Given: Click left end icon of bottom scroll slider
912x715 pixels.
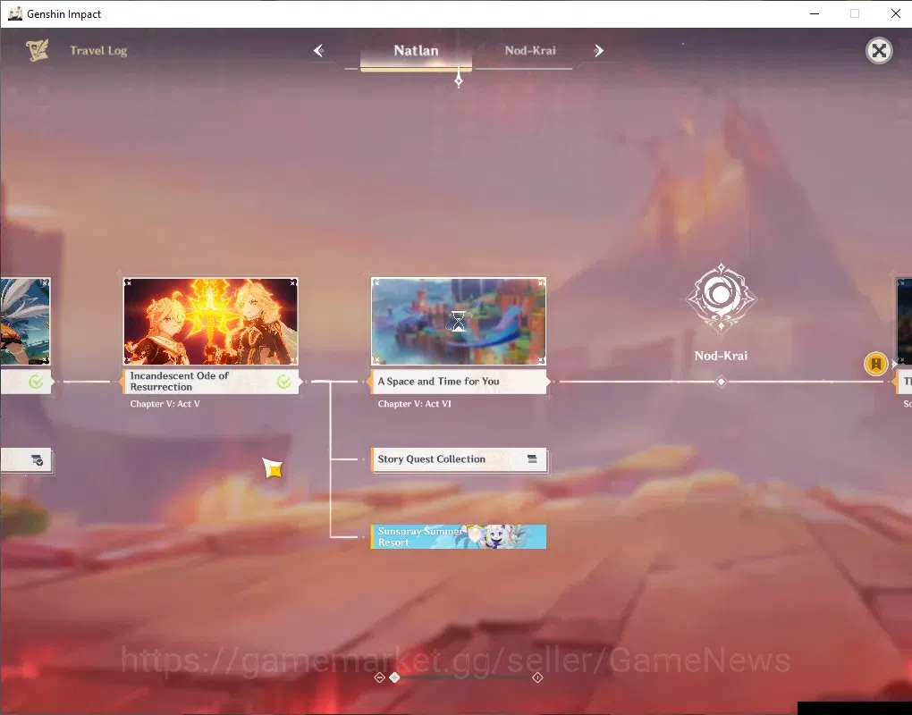Looking at the screenshot, I should pyautogui.click(x=379, y=677).
